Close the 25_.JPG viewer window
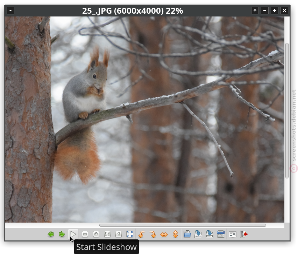The height and width of the screenshot is (258, 298). pyautogui.click(x=284, y=11)
